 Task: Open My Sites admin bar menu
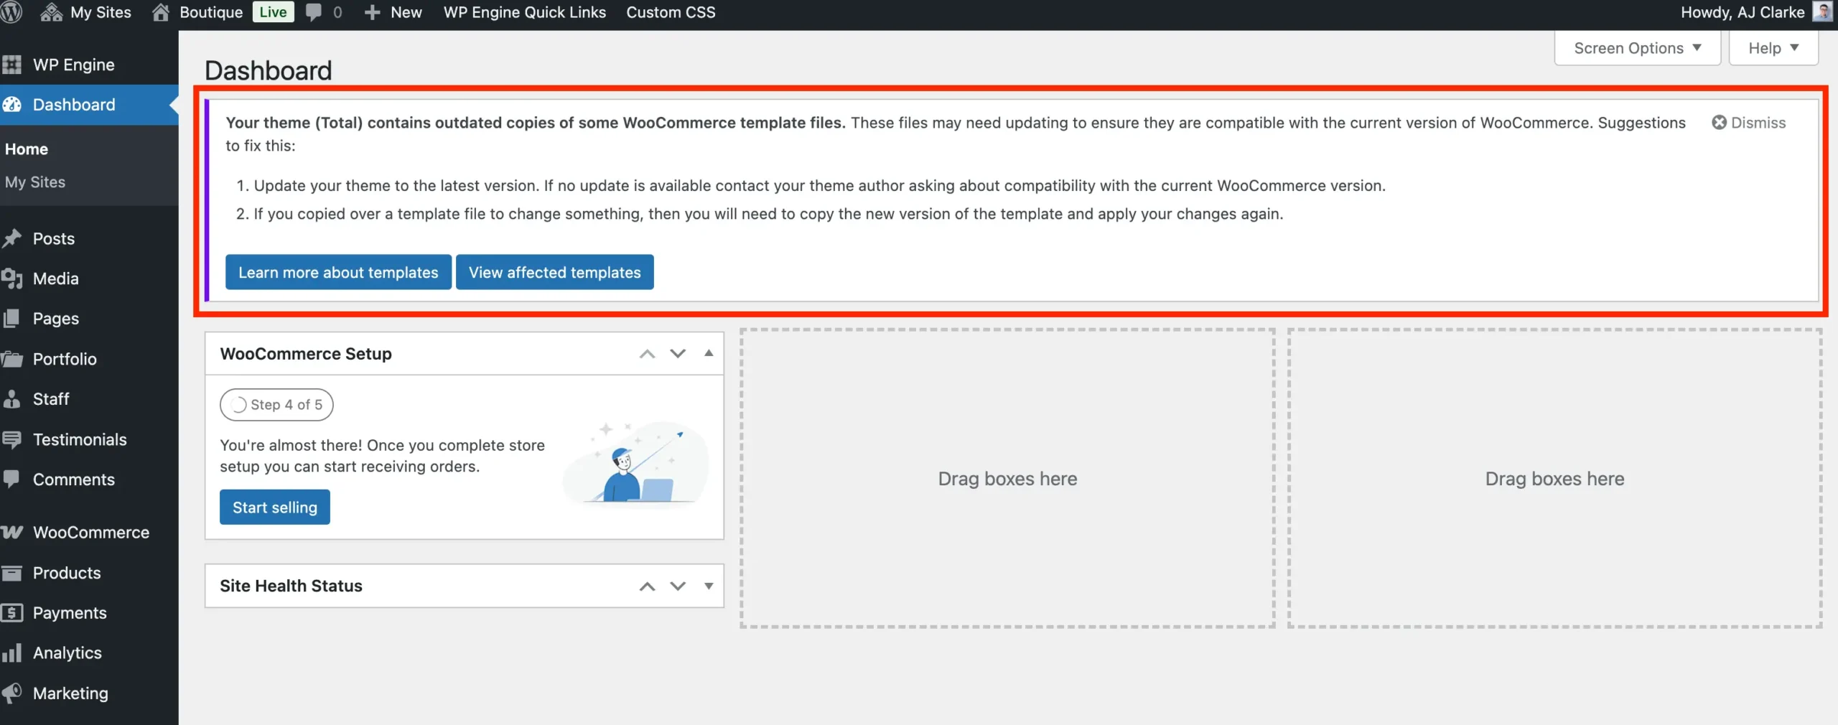point(101,12)
